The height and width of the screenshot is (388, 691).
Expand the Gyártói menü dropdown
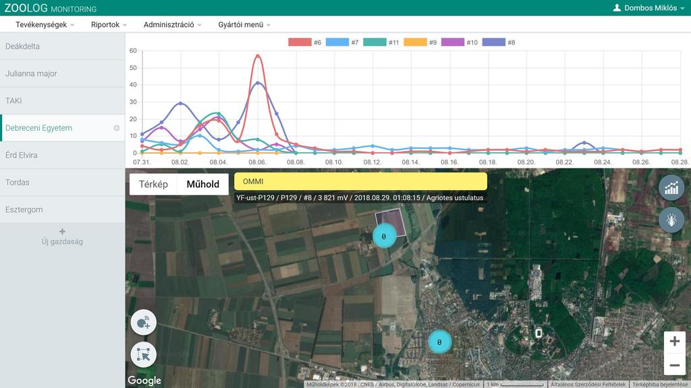click(244, 25)
